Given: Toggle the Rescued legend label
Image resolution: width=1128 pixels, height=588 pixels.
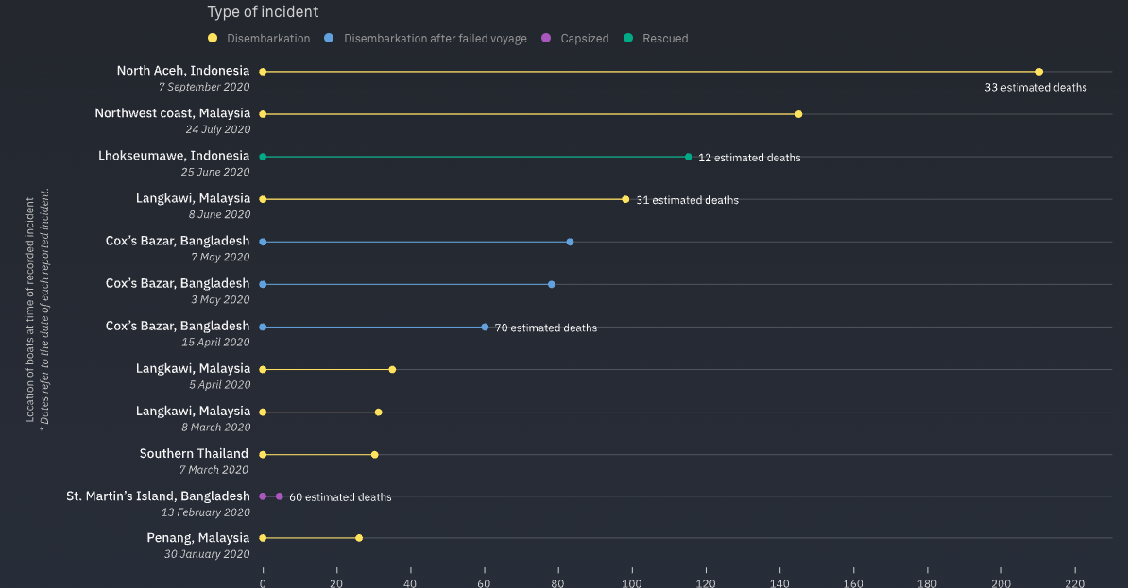Looking at the screenshot, I should [x=665, y=39].
